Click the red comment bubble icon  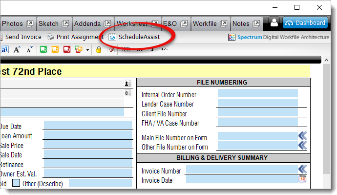point(67,49)
